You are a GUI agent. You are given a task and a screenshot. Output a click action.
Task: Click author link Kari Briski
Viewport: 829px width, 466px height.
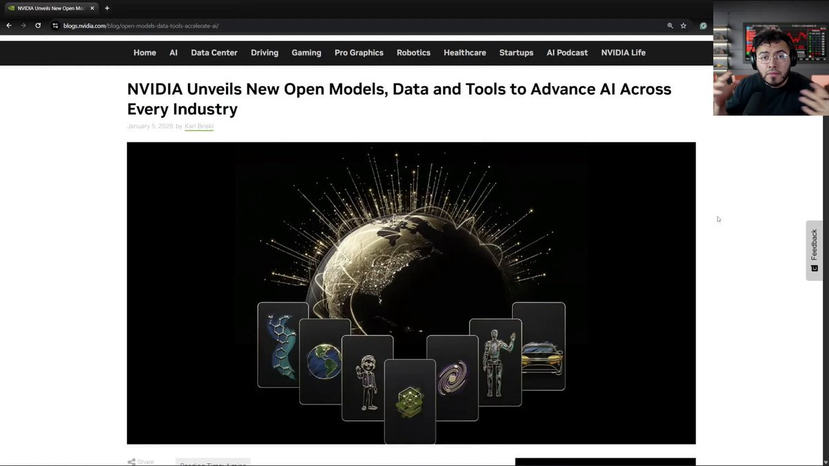[x=199, y=126]
